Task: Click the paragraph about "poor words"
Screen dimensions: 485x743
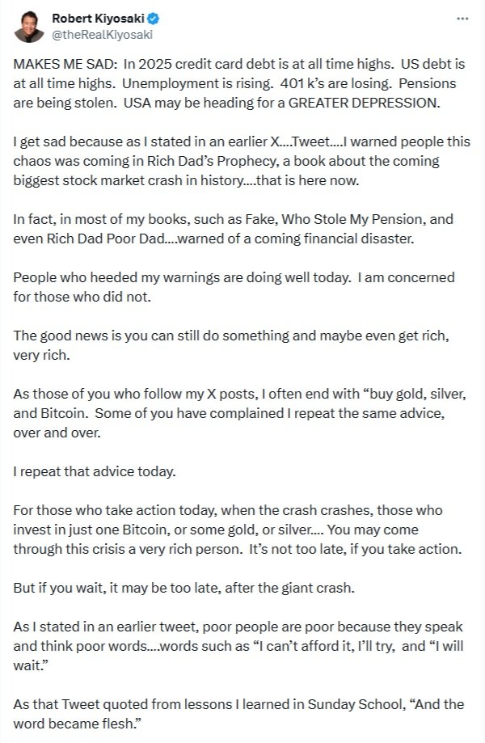Action: (x=238, y=646)
